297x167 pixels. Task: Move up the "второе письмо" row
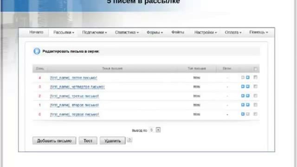[243, 105]
